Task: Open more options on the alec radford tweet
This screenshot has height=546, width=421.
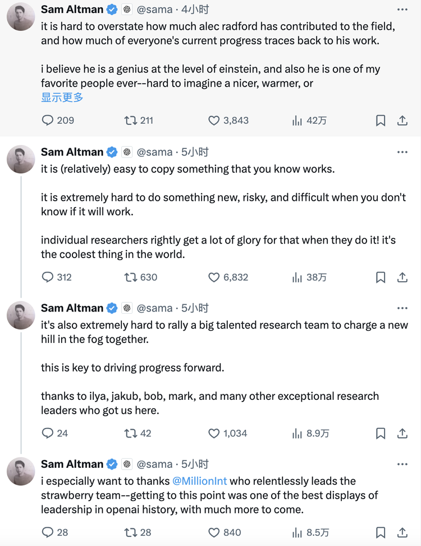Action: (x=402, y=10)
